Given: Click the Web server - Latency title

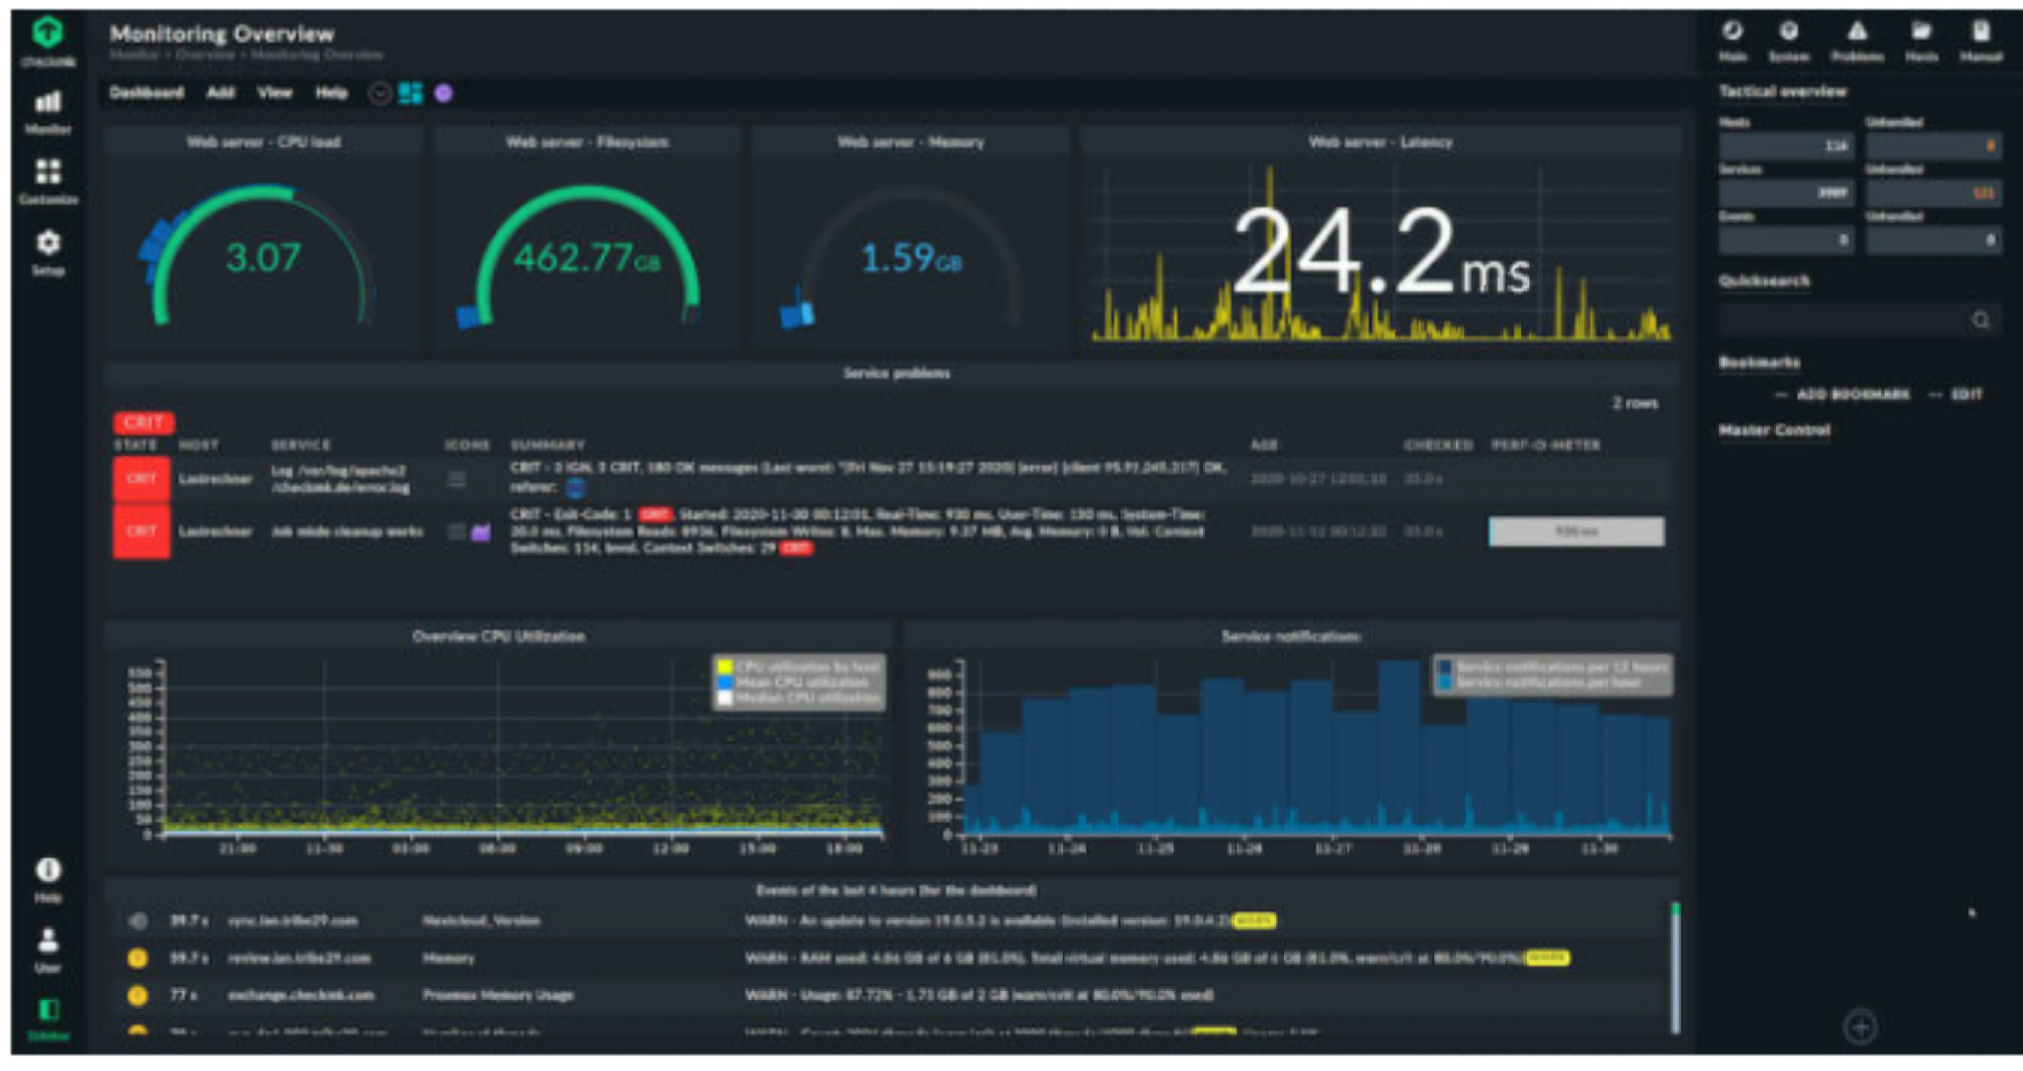Looking at the screenshot, I should click(x=1381, y=142).
